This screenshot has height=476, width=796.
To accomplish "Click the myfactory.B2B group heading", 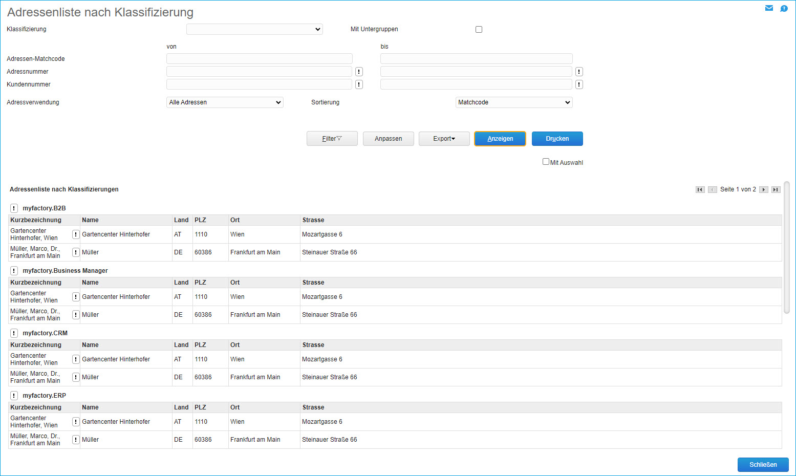I will [x=44, y=208].
